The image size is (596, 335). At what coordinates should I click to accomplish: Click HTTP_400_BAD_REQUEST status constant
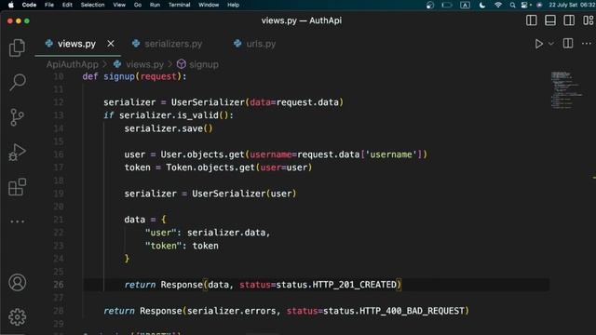point(412,311)
